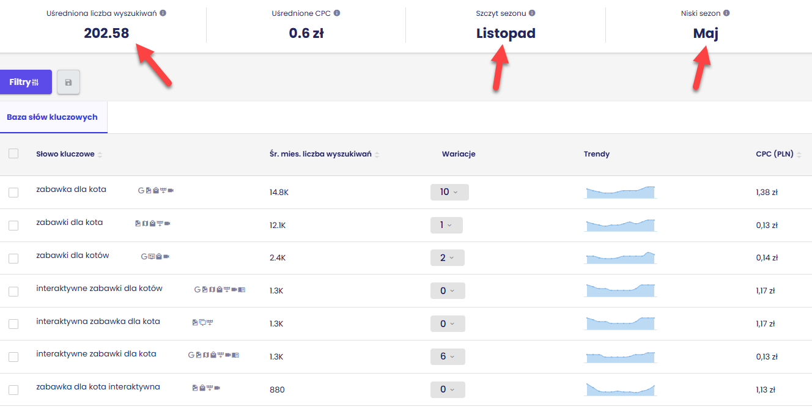Viewport: 812px width, 409px height.
Task: Check the box for 'zabawka dla kota'
Action: click(13, 193)
